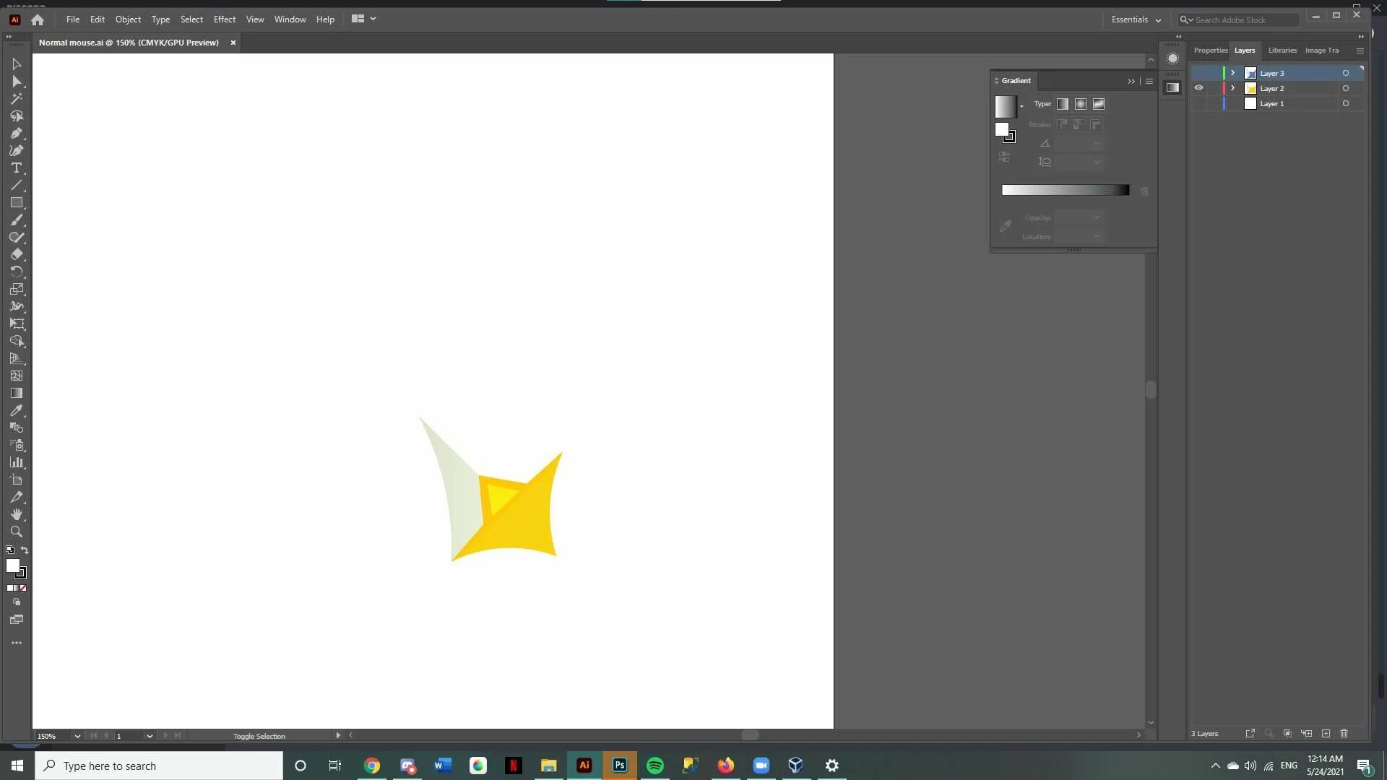
Task: Select the Rectangle tool
Action: (16, 203)
